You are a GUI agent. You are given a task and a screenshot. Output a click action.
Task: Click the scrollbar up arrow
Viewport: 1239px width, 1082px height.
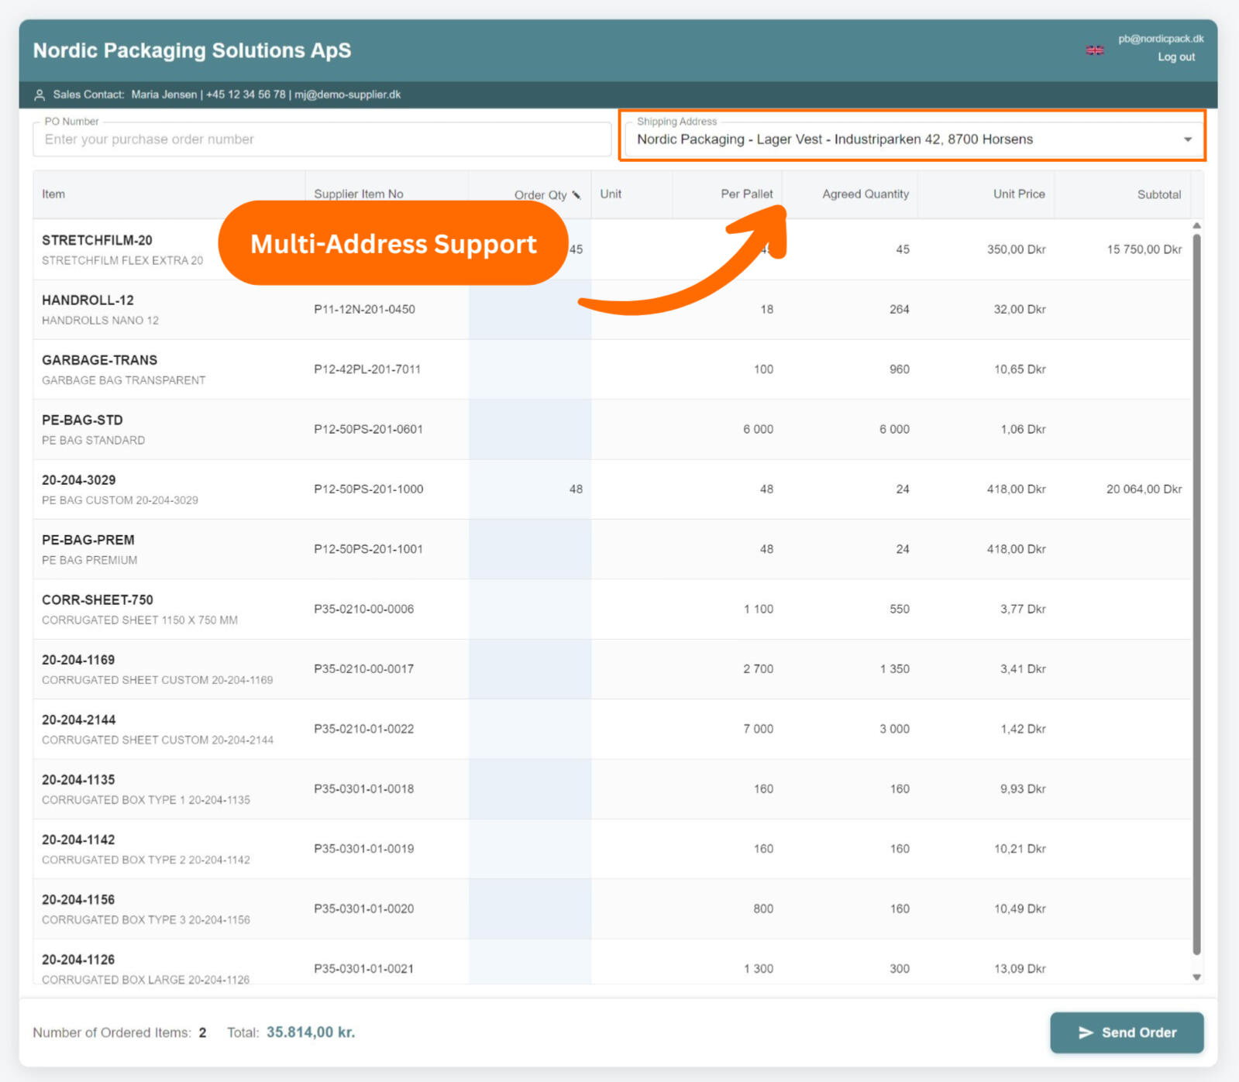pyautogui.click(x=1196, y=226)
